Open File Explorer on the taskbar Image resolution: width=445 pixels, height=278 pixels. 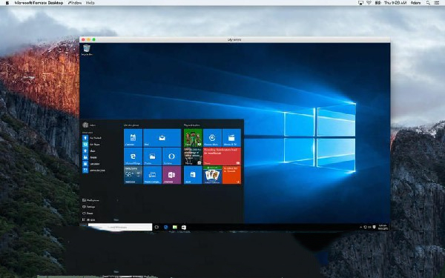pyautogui.click(x=175, y=228)
